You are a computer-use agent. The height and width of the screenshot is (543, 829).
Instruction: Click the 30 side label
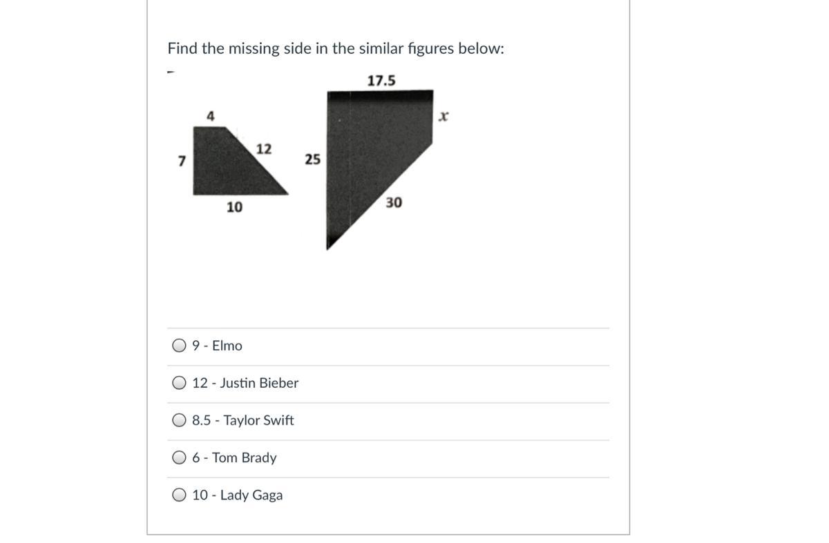[394, 202]
